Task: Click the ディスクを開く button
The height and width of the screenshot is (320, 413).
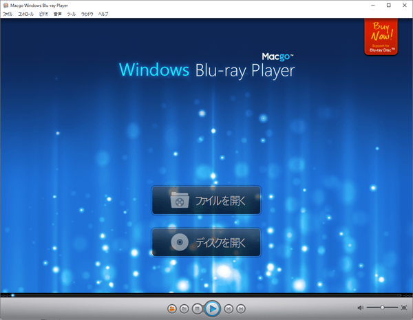Action: click(x=206, y=242)
